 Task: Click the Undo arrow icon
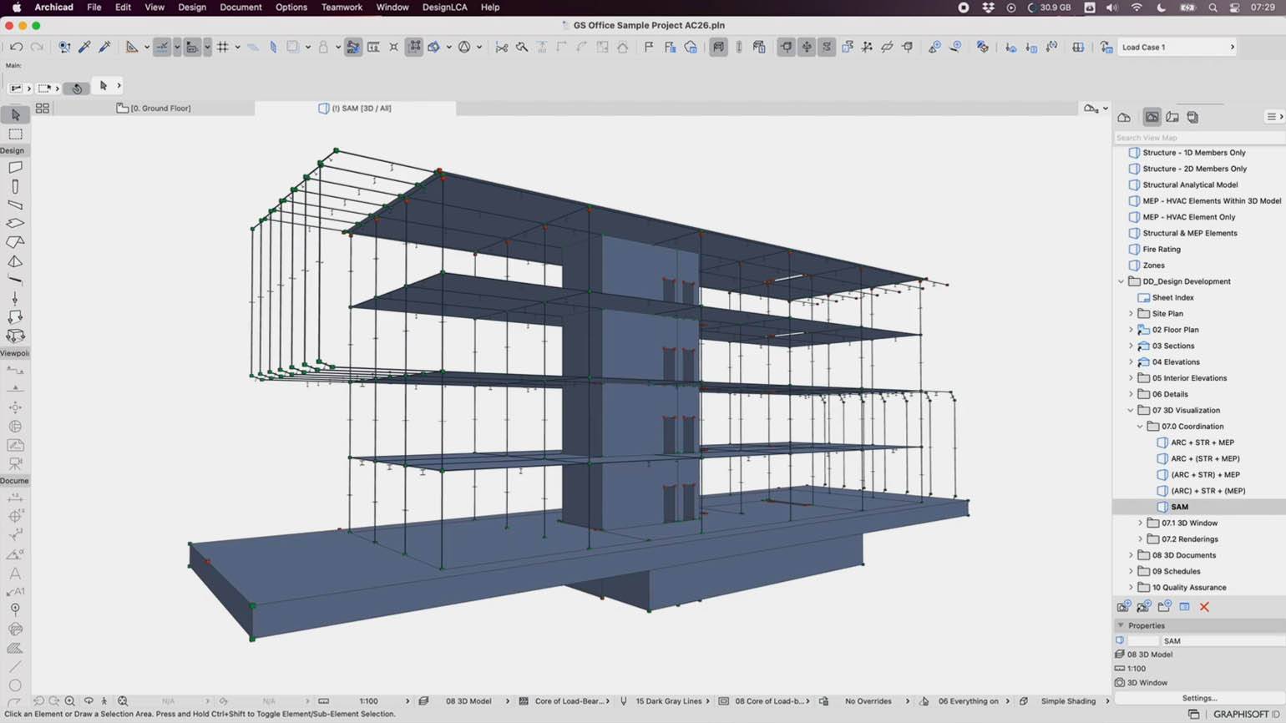coord(16,47)
